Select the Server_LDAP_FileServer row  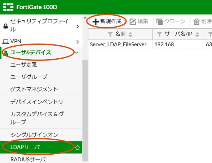(x=150, y=44)
